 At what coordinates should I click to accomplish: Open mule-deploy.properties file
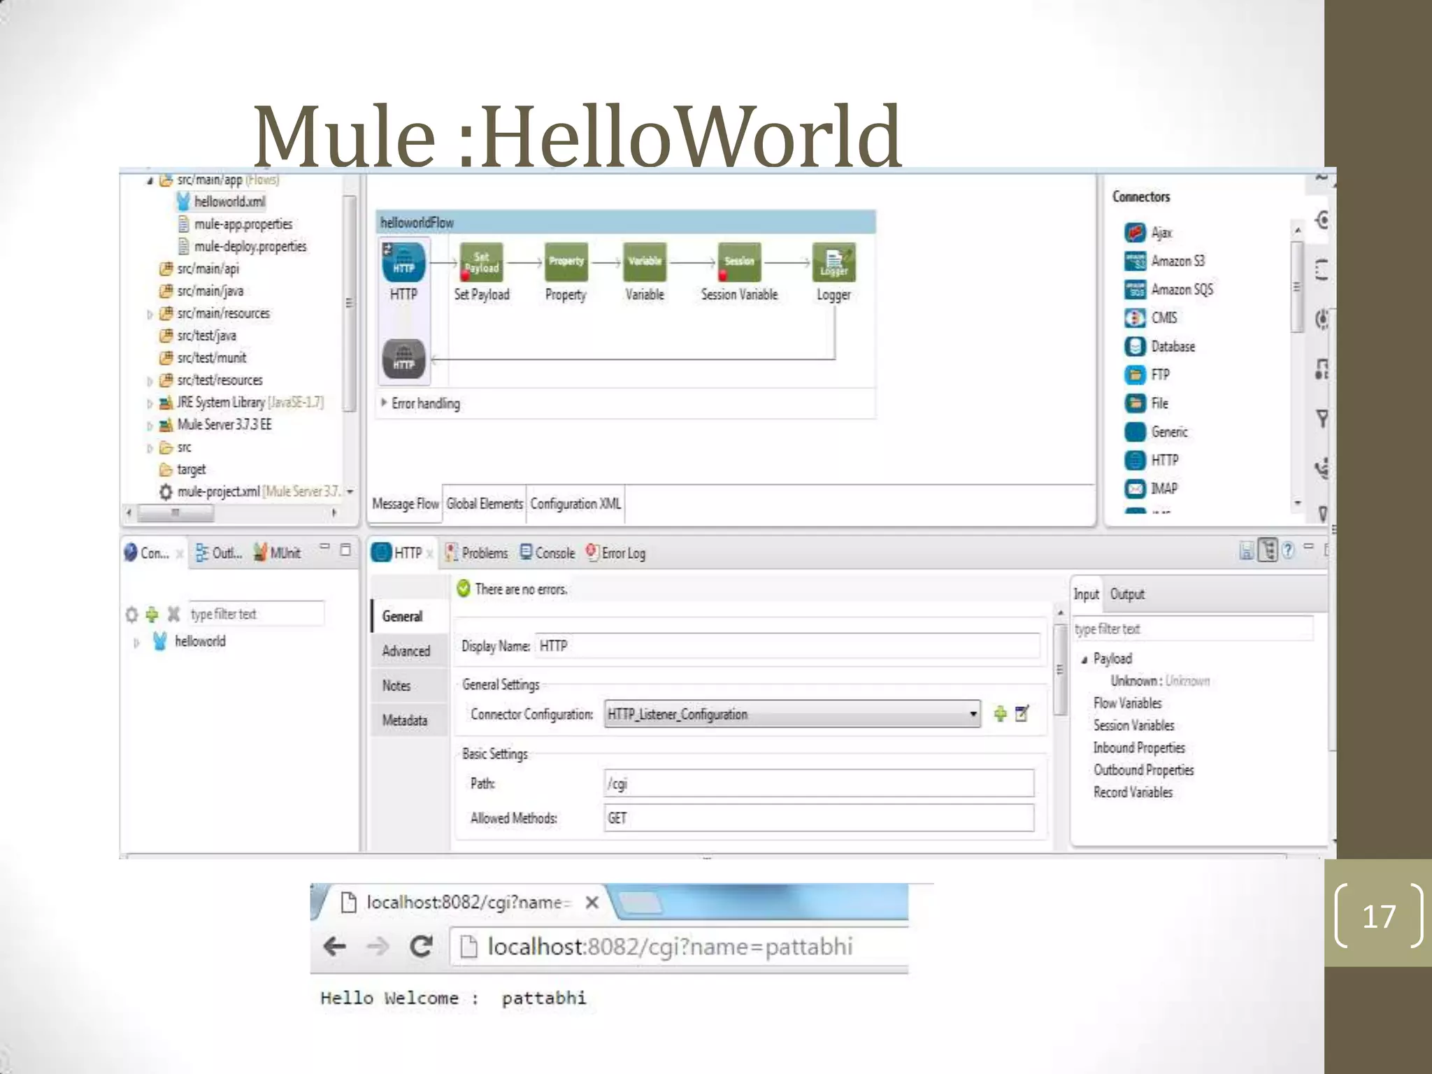pos(242,246)
